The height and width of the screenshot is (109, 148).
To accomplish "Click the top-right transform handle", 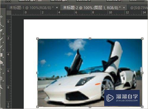I will [x=142, y=39].
